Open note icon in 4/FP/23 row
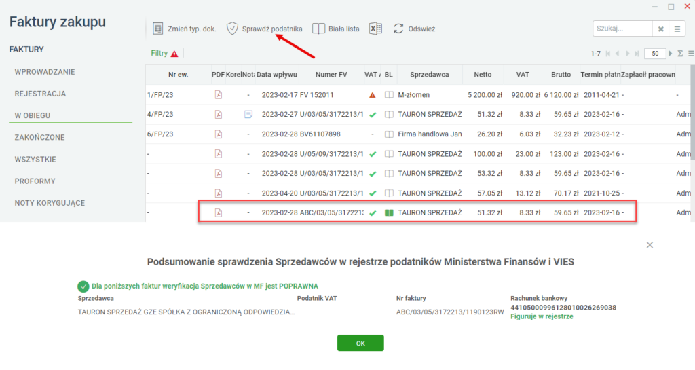This screenshot has width=695, height=370. tap(248, 114)
